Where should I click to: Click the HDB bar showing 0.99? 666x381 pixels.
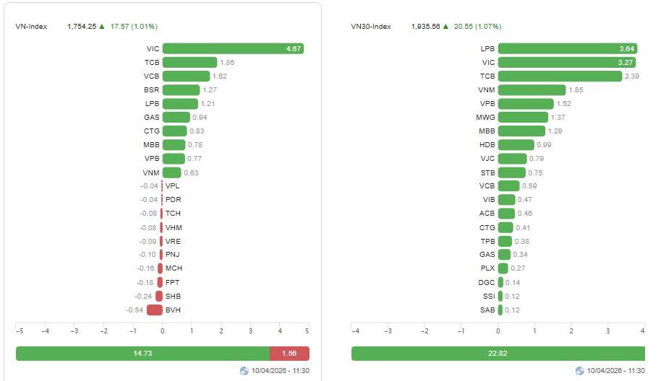(x=516, y=145)
